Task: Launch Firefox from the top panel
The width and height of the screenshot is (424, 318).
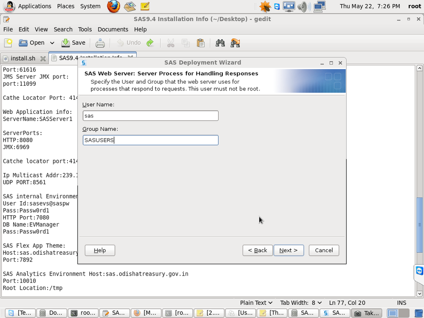Action: pos(114,6)
